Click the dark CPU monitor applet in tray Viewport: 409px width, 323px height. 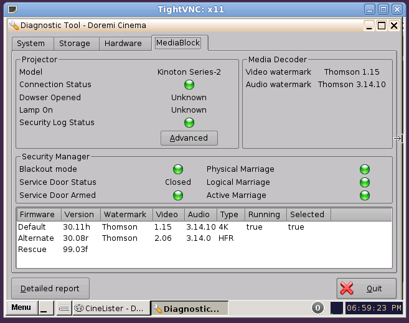click(x=337, y=308)
